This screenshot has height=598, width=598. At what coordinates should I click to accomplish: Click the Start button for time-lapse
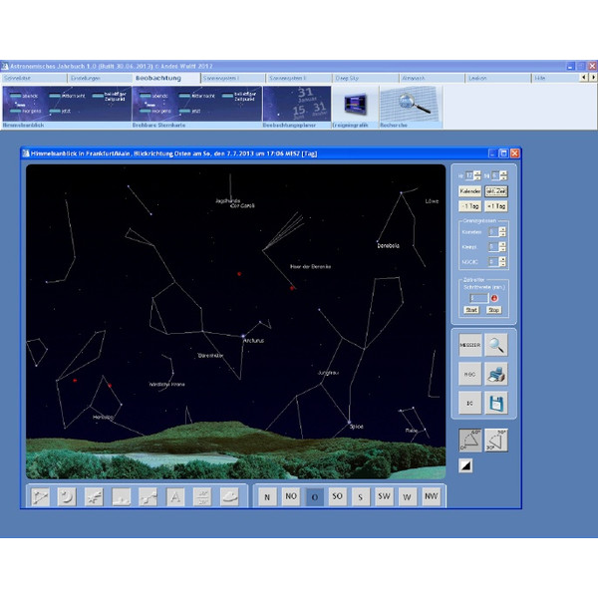(x=470, y=310)
